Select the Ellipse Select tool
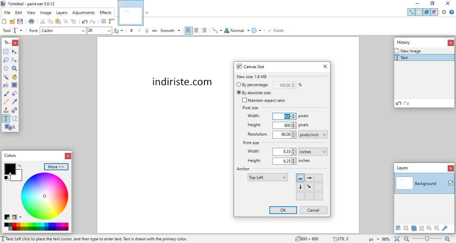Screen dimensions: 456x243 [x=6, y=68]
